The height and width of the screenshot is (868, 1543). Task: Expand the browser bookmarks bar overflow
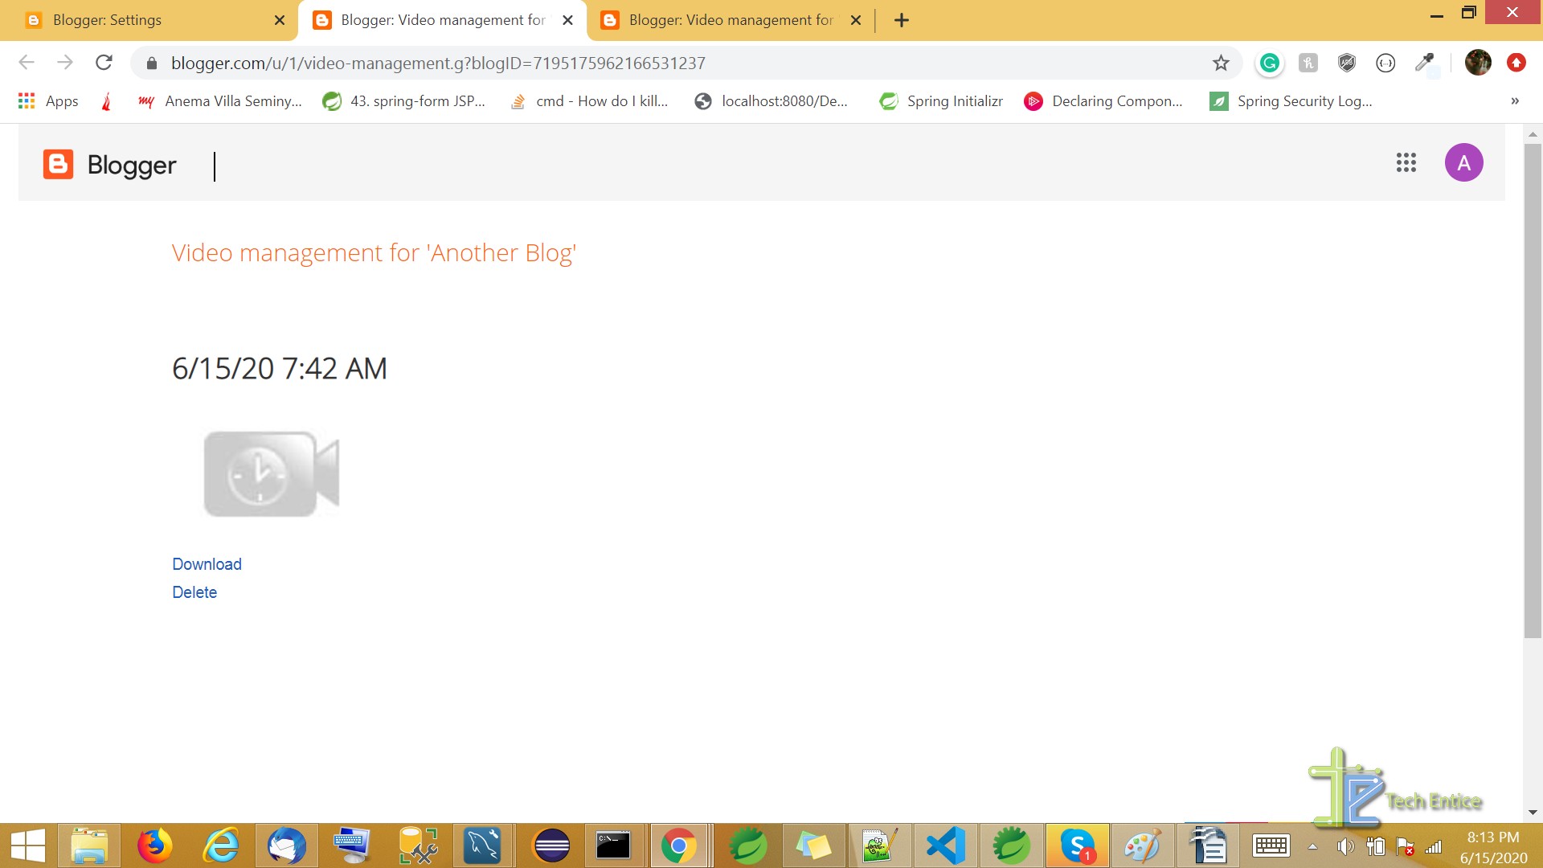coord(1514,100)
